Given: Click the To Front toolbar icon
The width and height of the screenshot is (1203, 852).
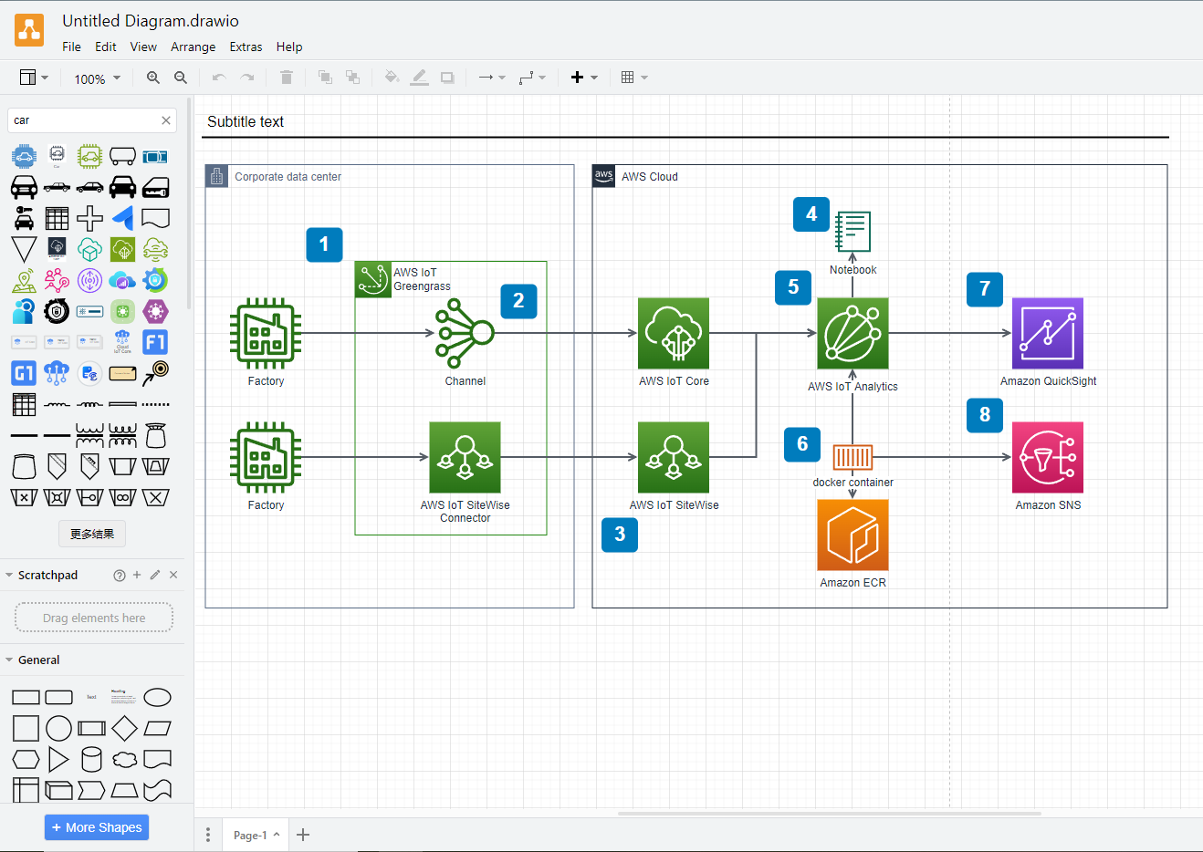Looking at the screenshot, I should pos(325,78).
